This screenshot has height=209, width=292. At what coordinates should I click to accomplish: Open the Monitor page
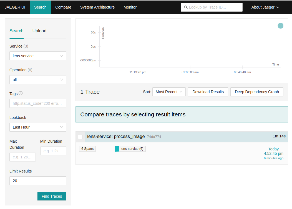pyautogui.click(x=130, y=7)
